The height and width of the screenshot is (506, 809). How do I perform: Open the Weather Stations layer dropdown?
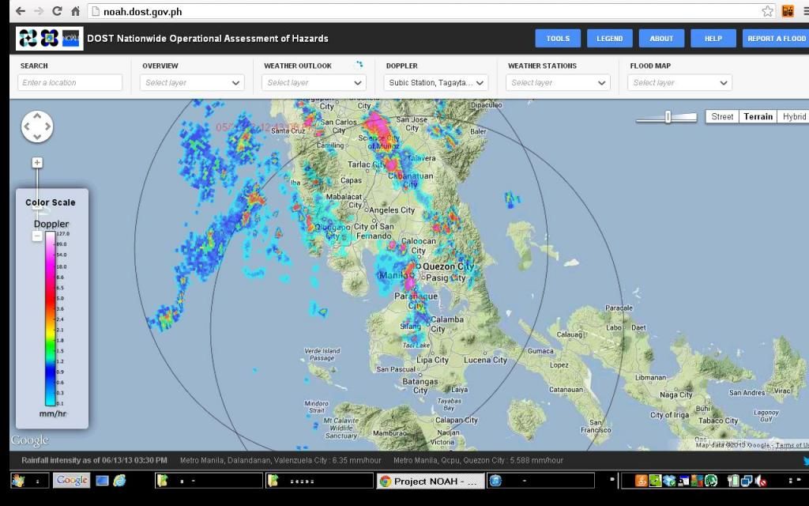click(x=558, y=82)
